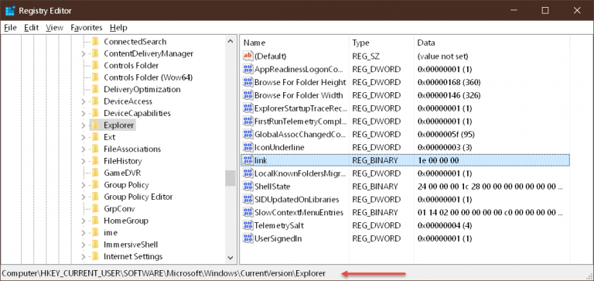594x281 pixels.
Task: Click the Registry Editor app icon in title bar
Action: pos(10,11)
